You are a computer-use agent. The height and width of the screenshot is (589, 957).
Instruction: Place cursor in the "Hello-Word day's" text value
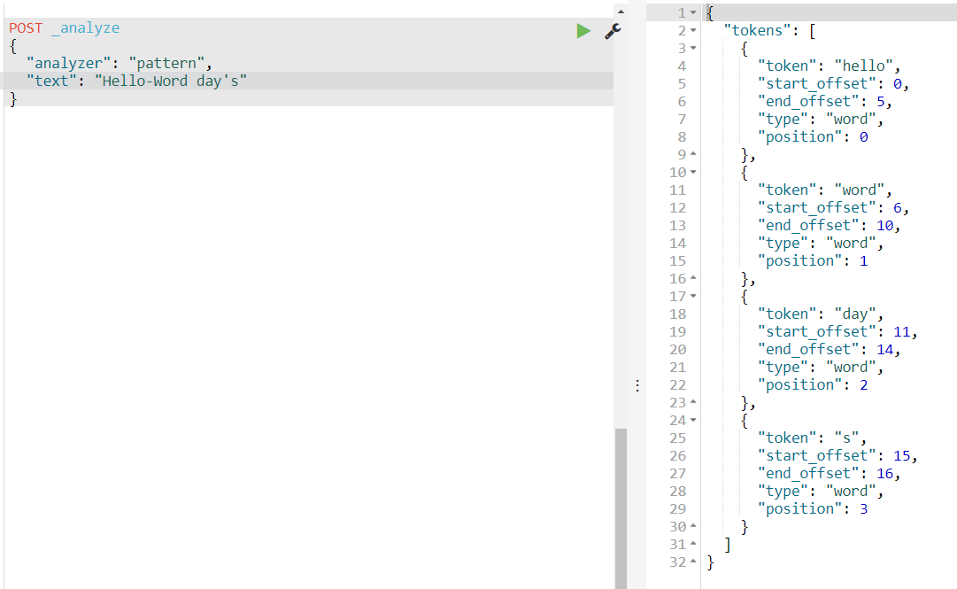(171, 81)
